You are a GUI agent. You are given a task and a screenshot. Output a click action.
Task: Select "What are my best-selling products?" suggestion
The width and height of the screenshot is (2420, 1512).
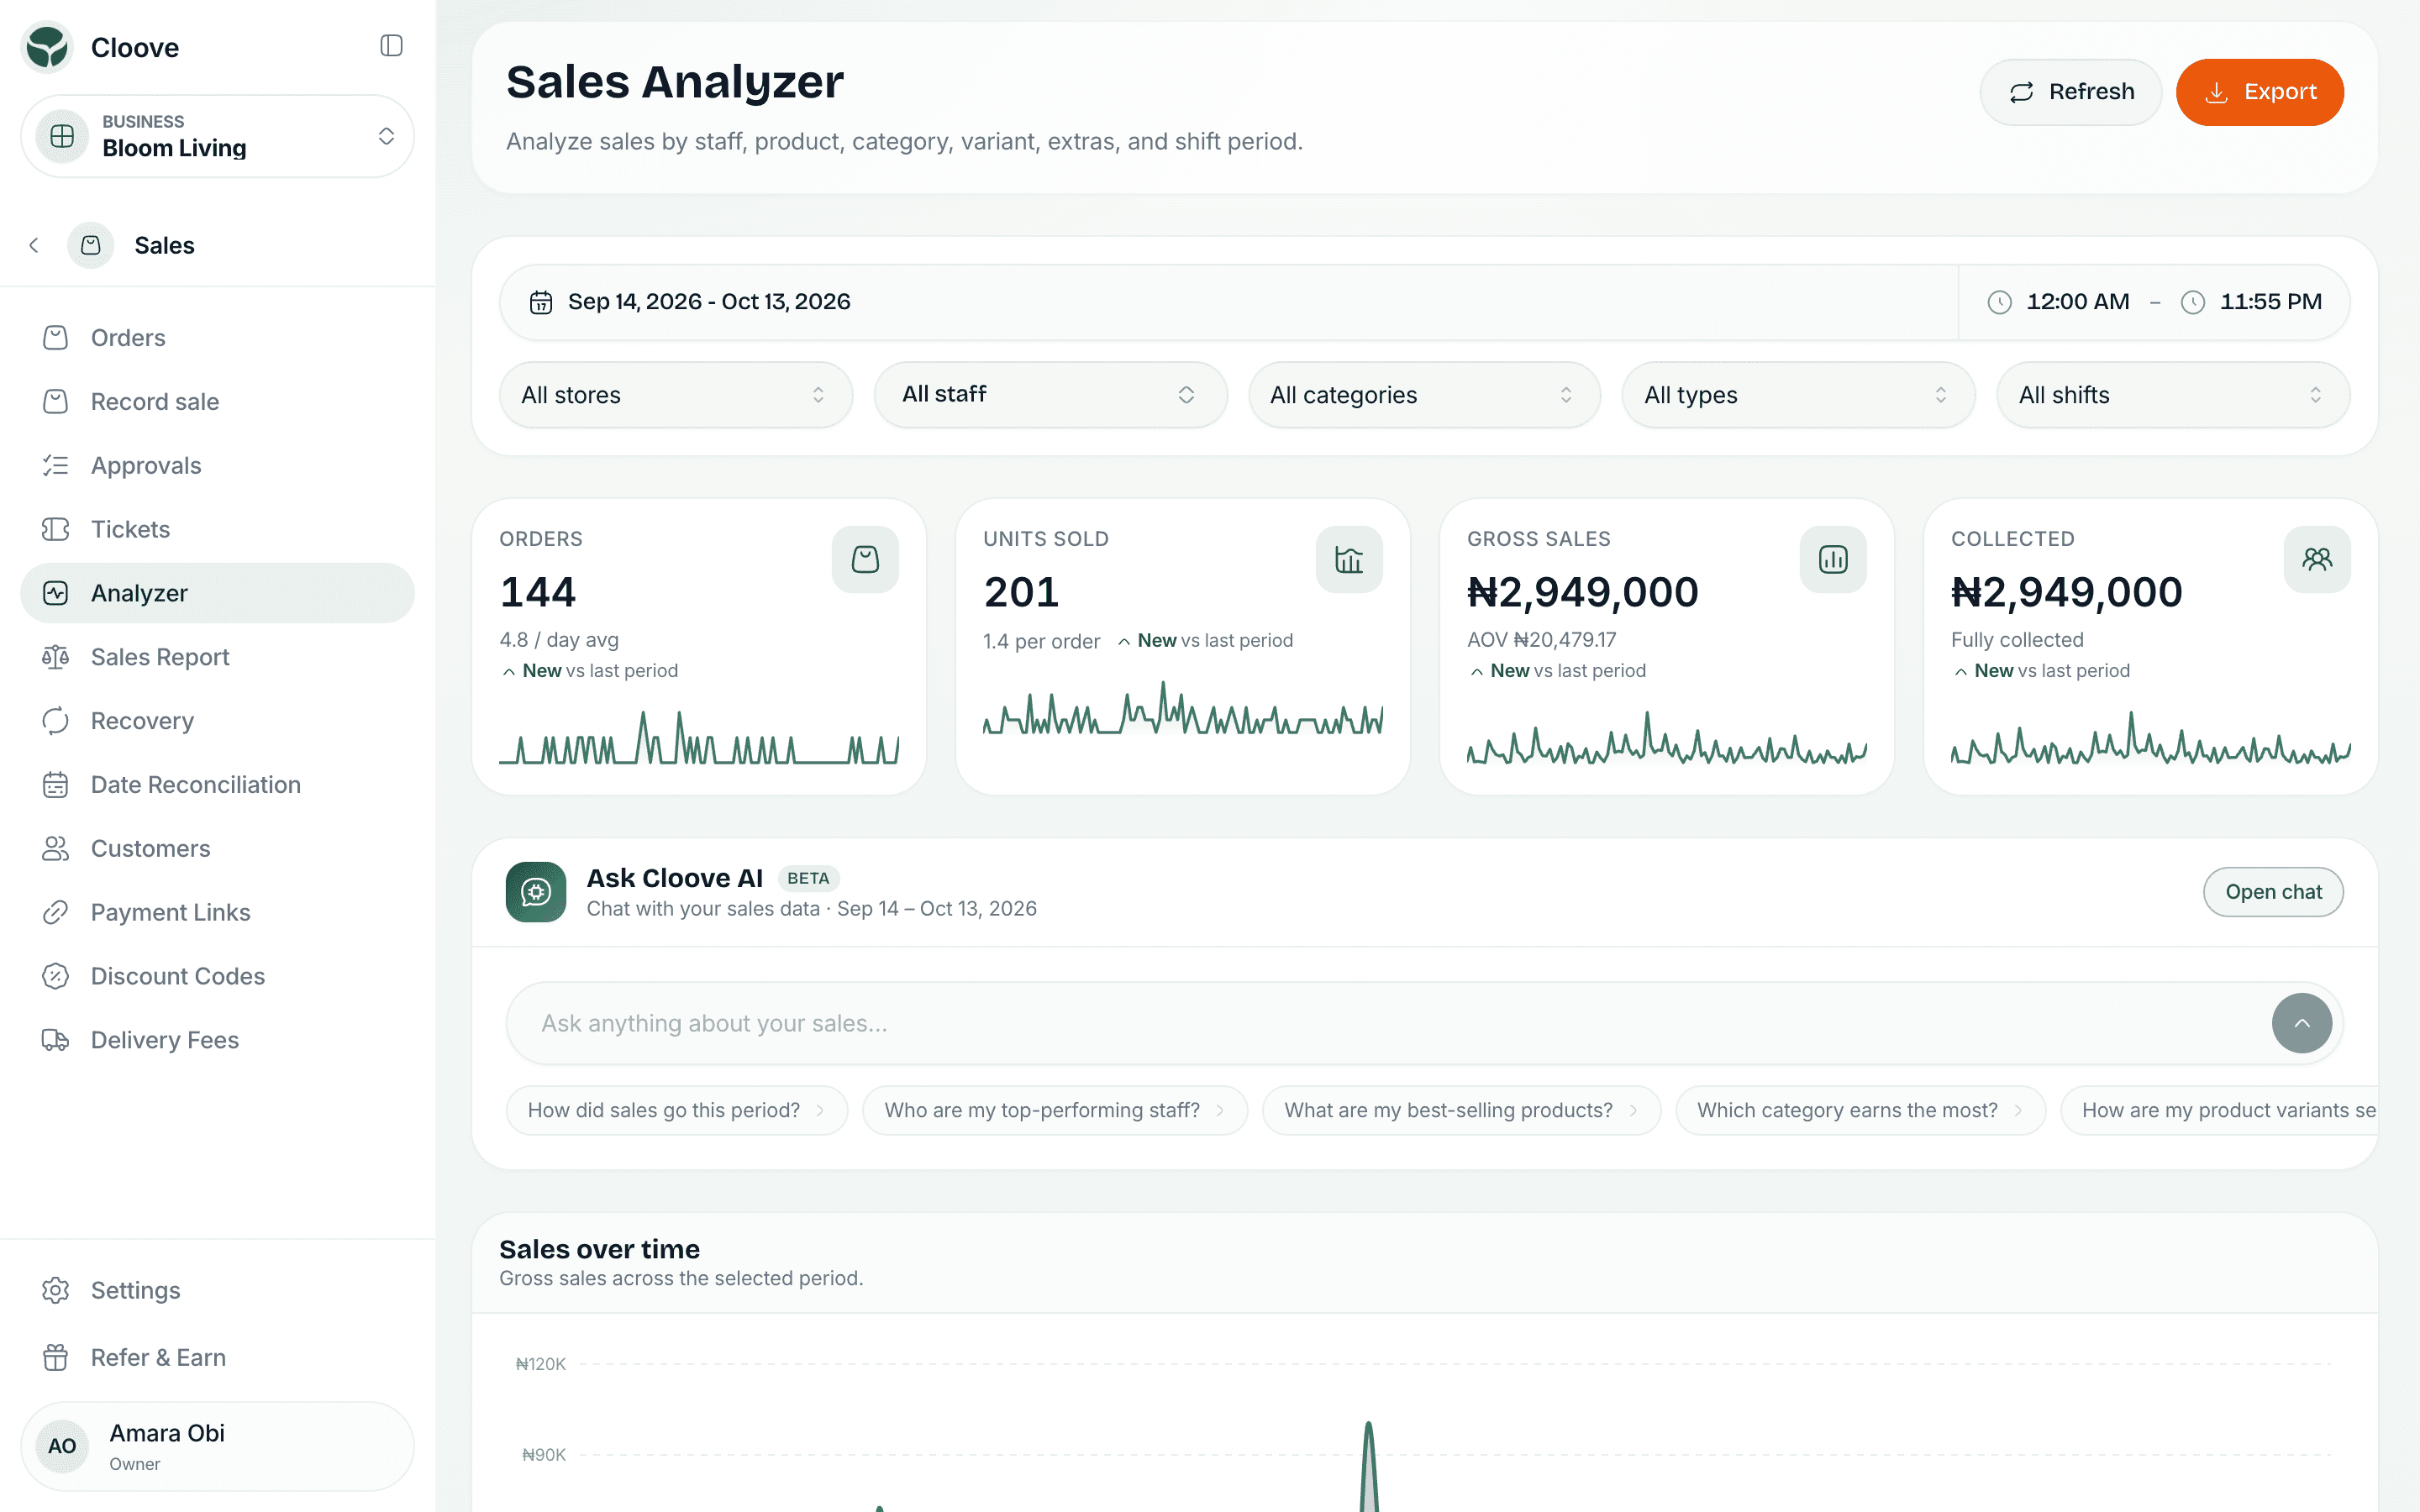point(1461,1110)
